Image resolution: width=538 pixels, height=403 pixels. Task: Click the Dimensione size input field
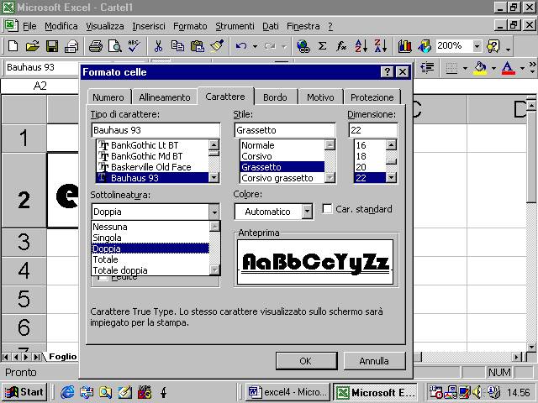click(x=373, y=130)
